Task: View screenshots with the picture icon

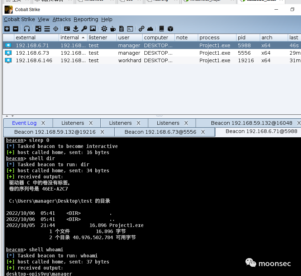Action: pyautogui.click(x=93, y=29)
